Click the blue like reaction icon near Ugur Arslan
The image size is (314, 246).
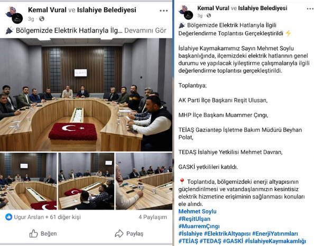point(8,217)
